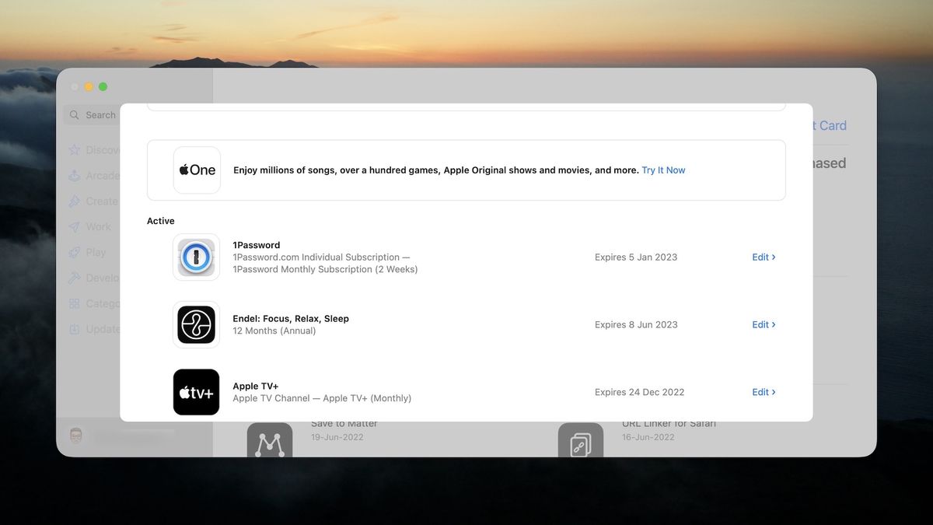Expand Edit options for 1Password subscription

pos(764,257)
